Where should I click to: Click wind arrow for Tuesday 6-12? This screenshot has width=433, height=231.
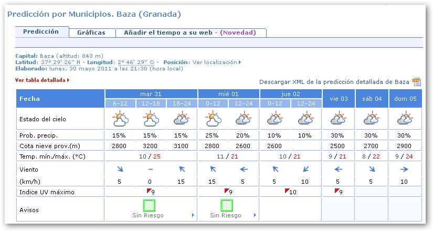pyautogui.click(x=121, y=170)
